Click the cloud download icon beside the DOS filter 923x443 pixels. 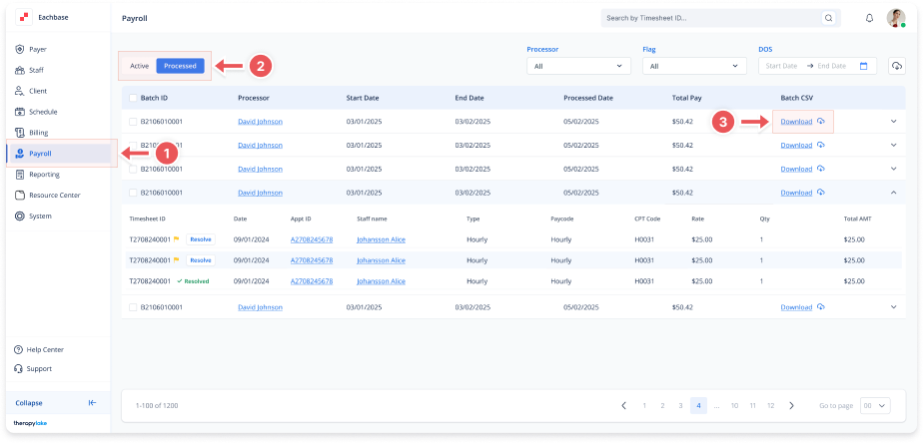click(896, 66)
